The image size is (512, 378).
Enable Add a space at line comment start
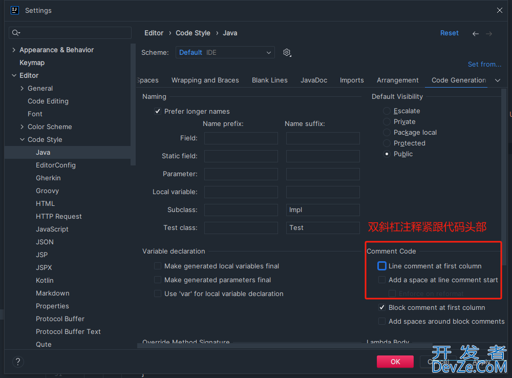(x=382, y=280)
